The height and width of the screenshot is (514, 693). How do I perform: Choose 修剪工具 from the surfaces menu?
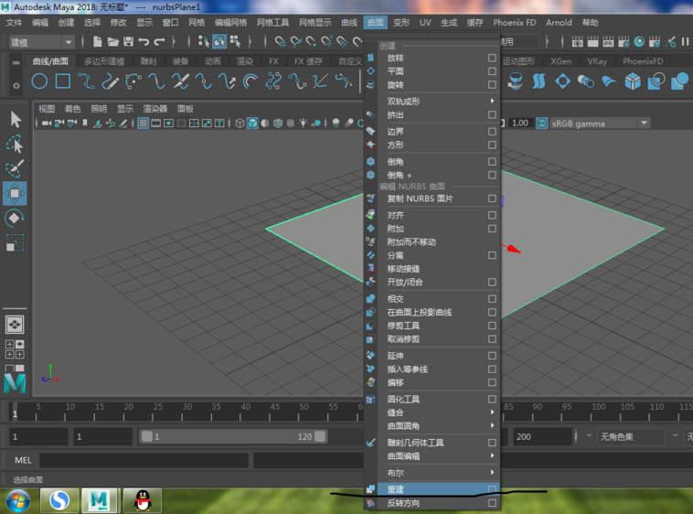[403, 326]
